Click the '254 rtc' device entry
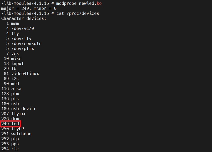 [x=10, y=149]
